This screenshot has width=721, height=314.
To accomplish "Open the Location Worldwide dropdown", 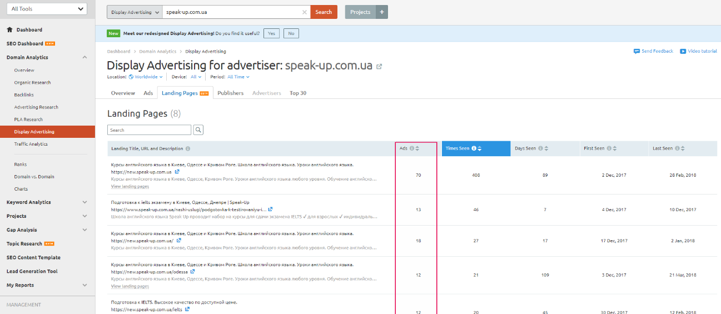I will 146,77.
